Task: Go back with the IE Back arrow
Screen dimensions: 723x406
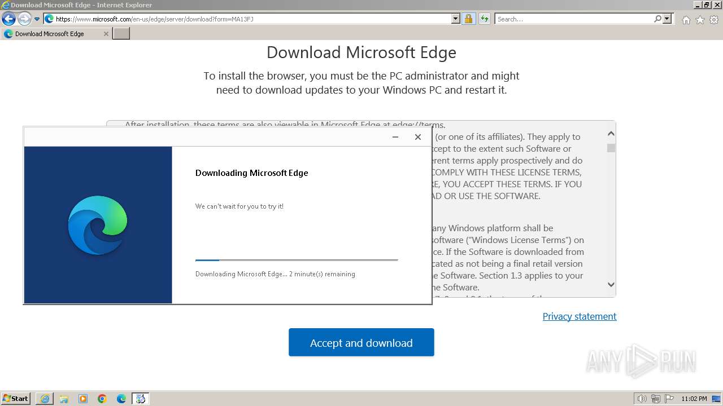Action: [8, 19]
